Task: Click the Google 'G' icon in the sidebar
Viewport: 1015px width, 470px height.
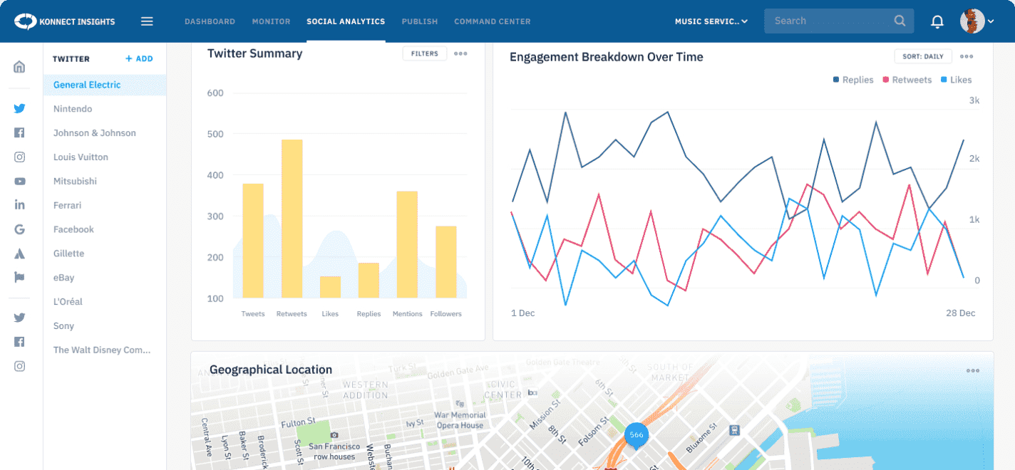Action: click(19, 229)
